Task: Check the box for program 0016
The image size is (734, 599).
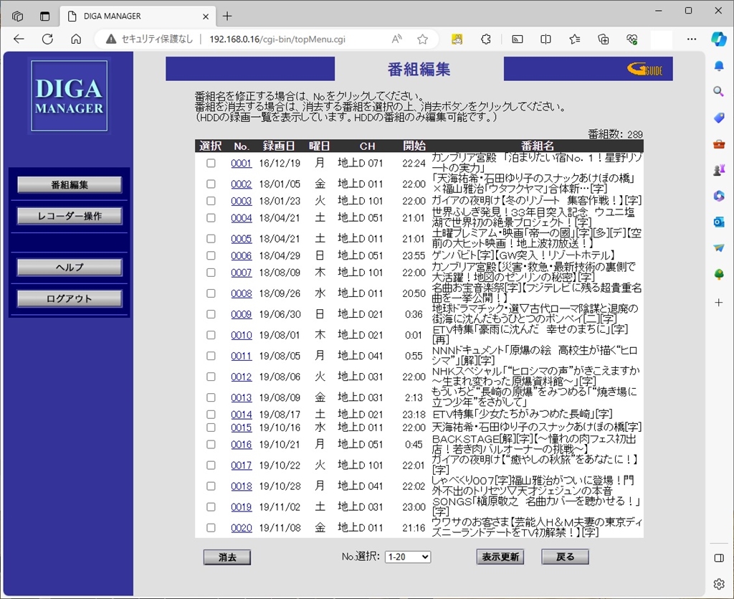Action: tap(211, 445)
